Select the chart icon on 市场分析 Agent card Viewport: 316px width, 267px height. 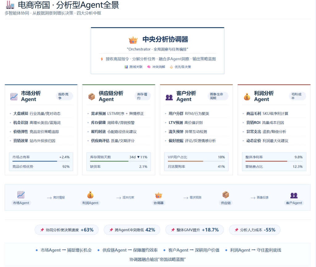tap(14, 96)
